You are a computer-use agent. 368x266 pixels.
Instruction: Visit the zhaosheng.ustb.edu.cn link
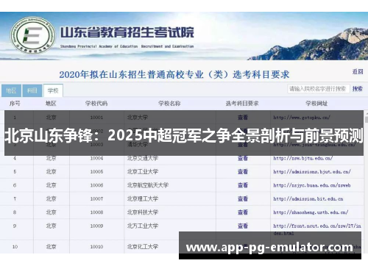coord(311,212)
